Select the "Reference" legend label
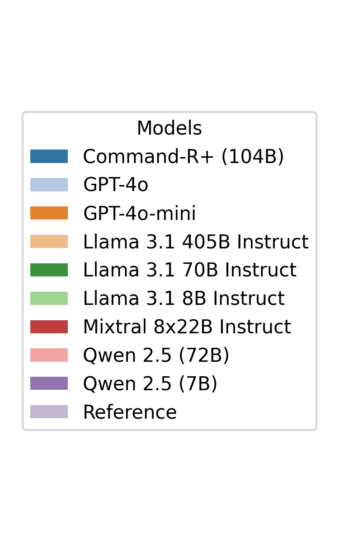Image resolution: width=339 pixels, height=542 pixels. coord(130,413)
